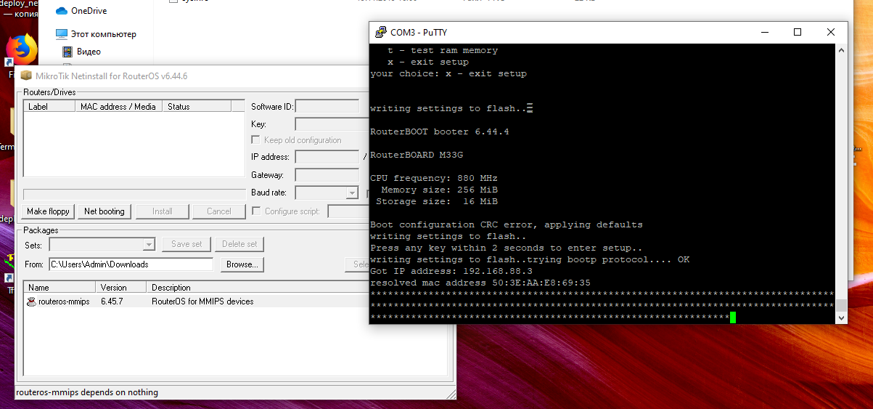The width and height of the screenshot is (873, 409).
Task: Click 'CPU frequency: 880 MHz' terminal line
Action: click(434, 178)
